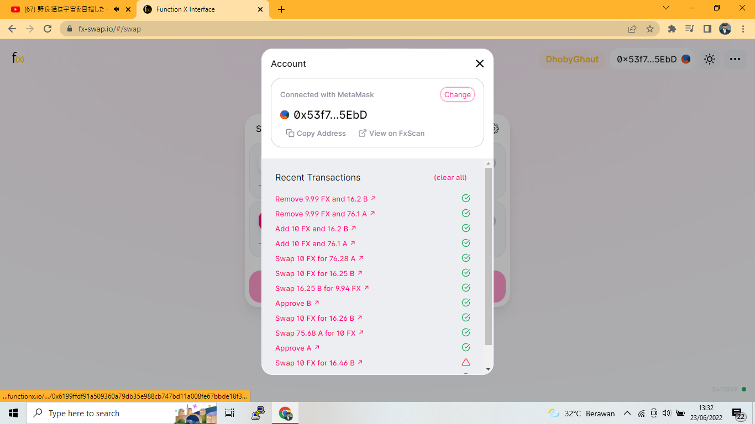Viewport: 755px width, 424px height.
Task: Click the Change wallet button
Action: pyautogui.click(x=457, y=94)
